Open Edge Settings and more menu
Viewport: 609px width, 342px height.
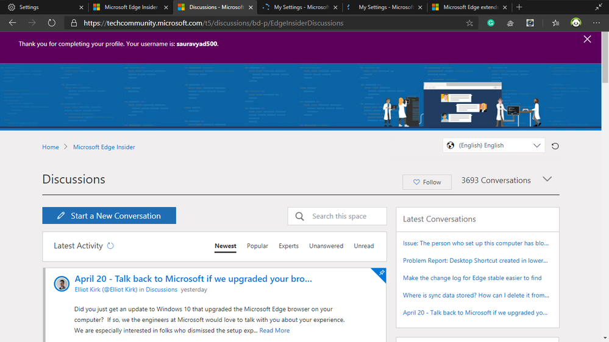tap(597, 23)
